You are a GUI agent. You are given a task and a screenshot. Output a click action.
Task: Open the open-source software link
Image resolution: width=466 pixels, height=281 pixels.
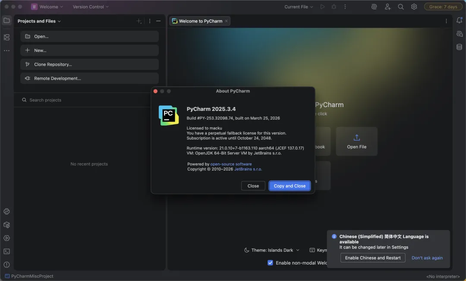231,164
